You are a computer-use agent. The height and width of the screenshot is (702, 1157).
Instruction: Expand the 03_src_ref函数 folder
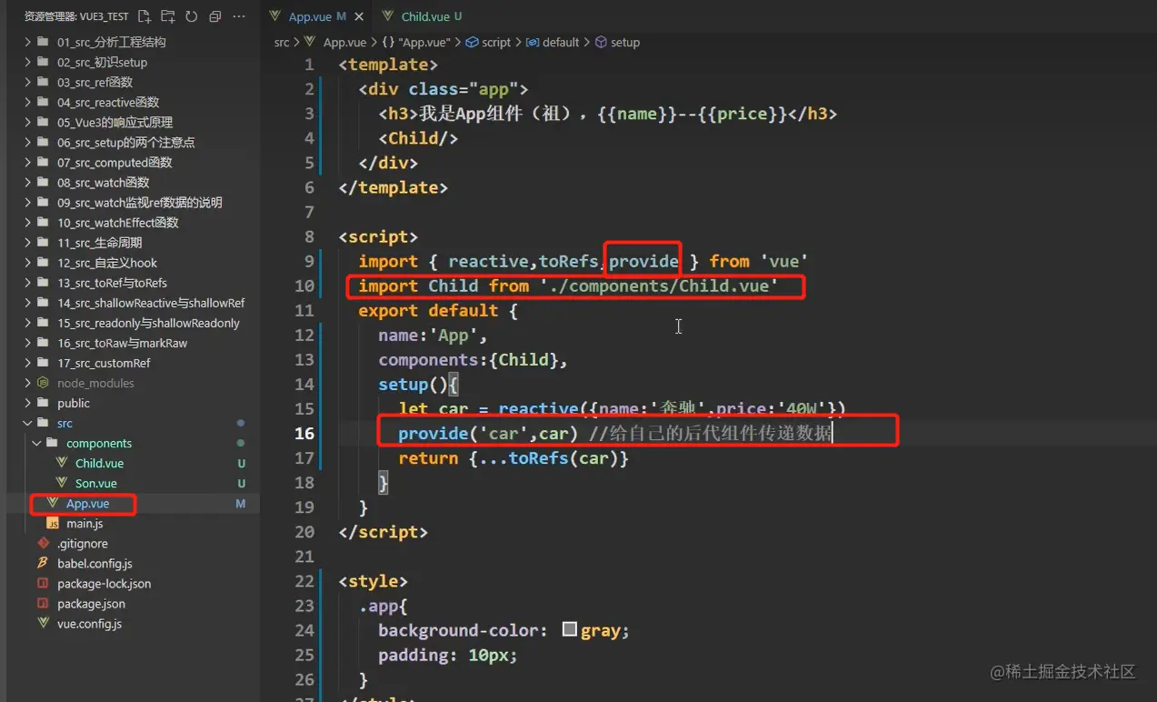pos(28,82)
